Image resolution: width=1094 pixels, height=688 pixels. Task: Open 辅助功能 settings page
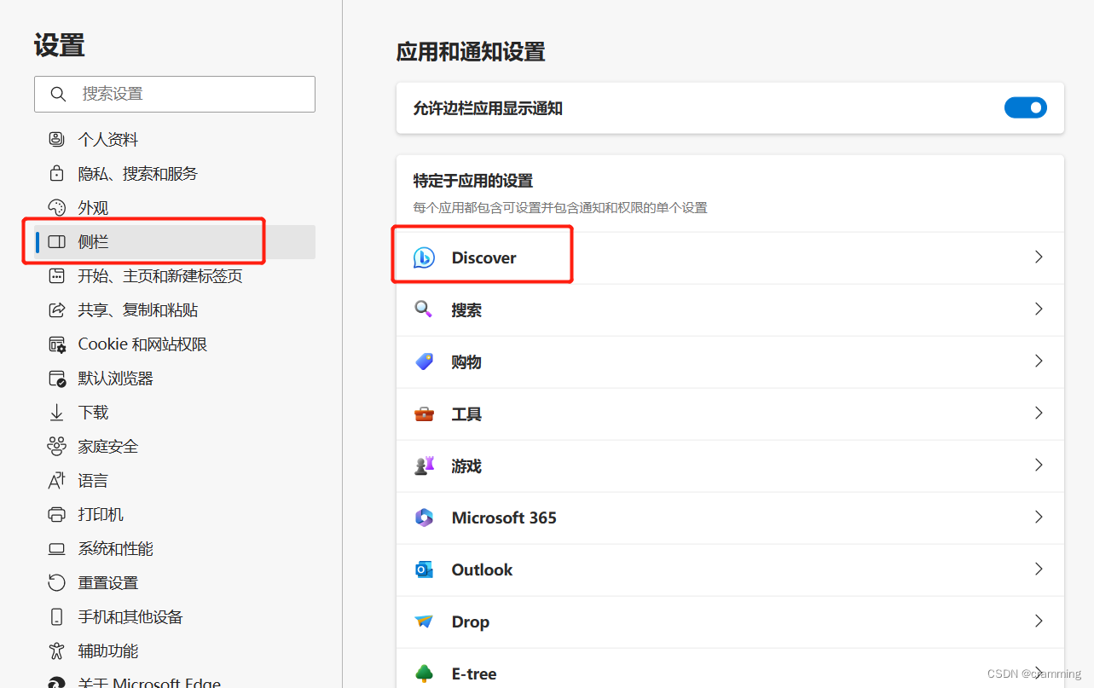coord(175,651)
